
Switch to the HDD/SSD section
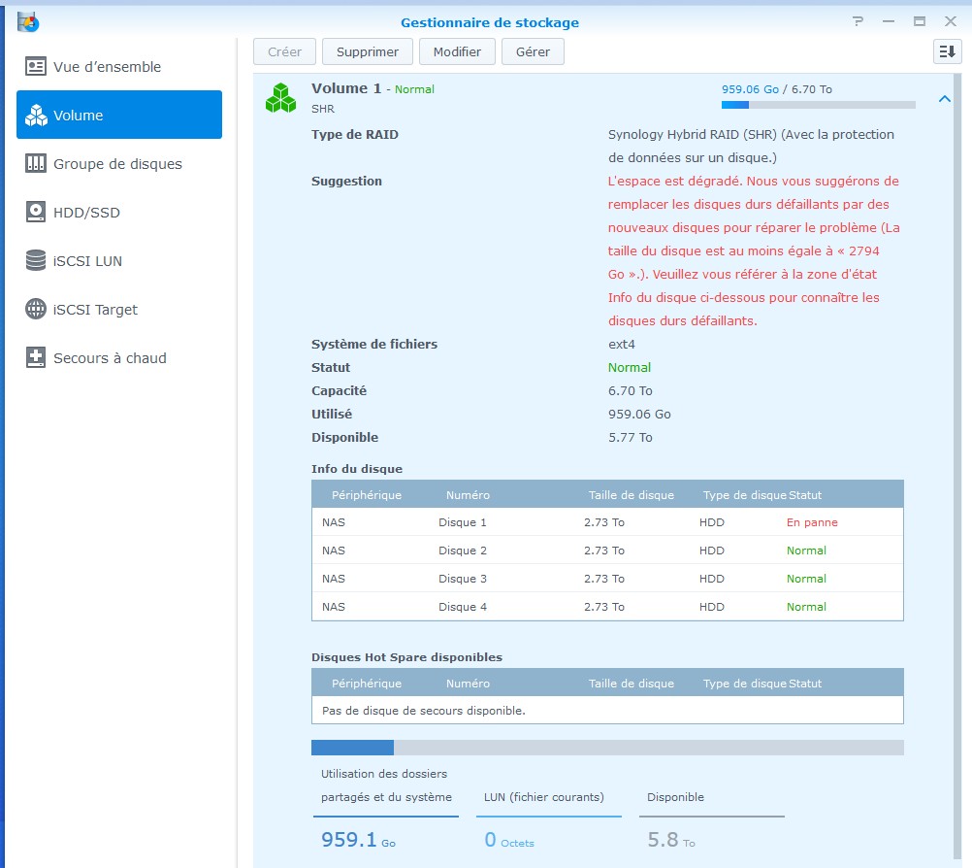click(86, 213)
